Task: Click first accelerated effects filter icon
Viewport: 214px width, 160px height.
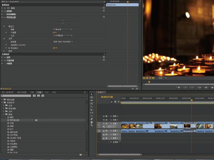Action: [x=34, y=96]
